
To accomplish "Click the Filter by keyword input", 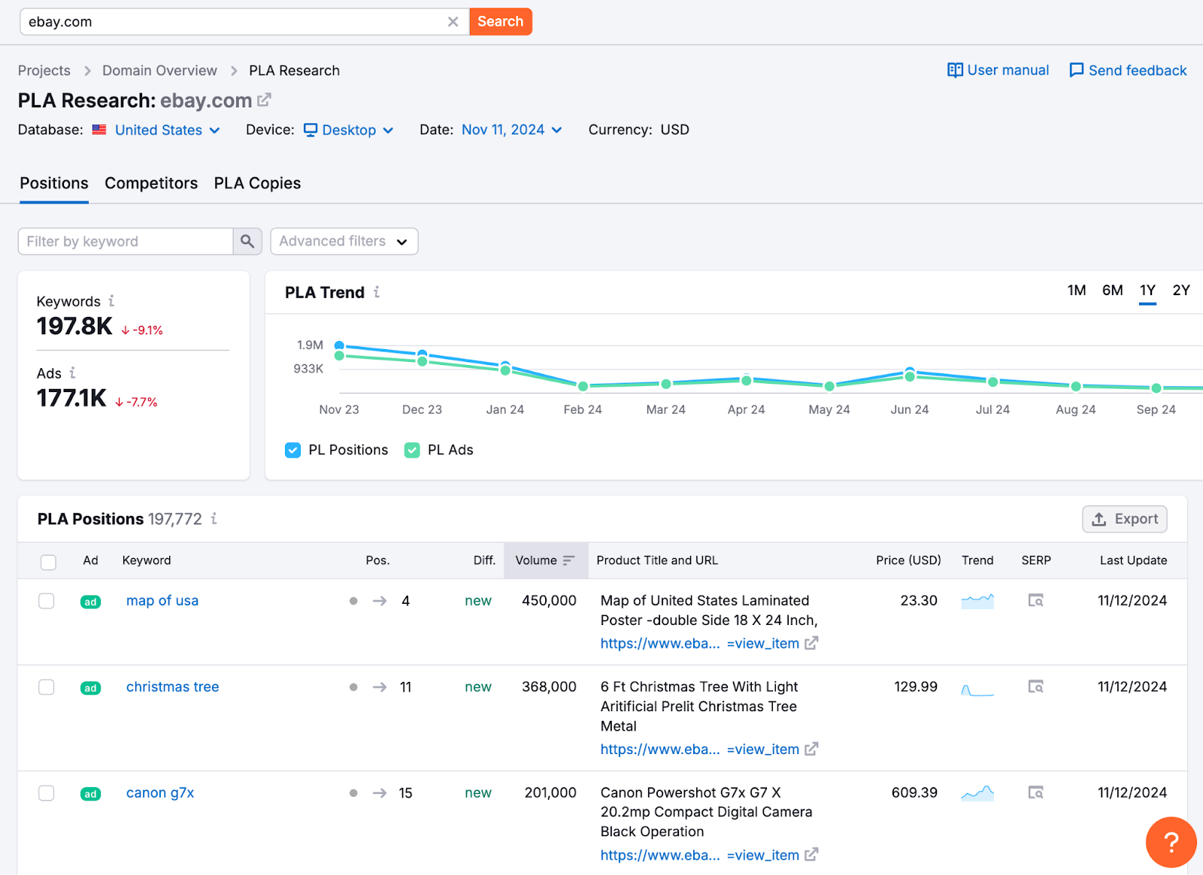I will [126, 241].
